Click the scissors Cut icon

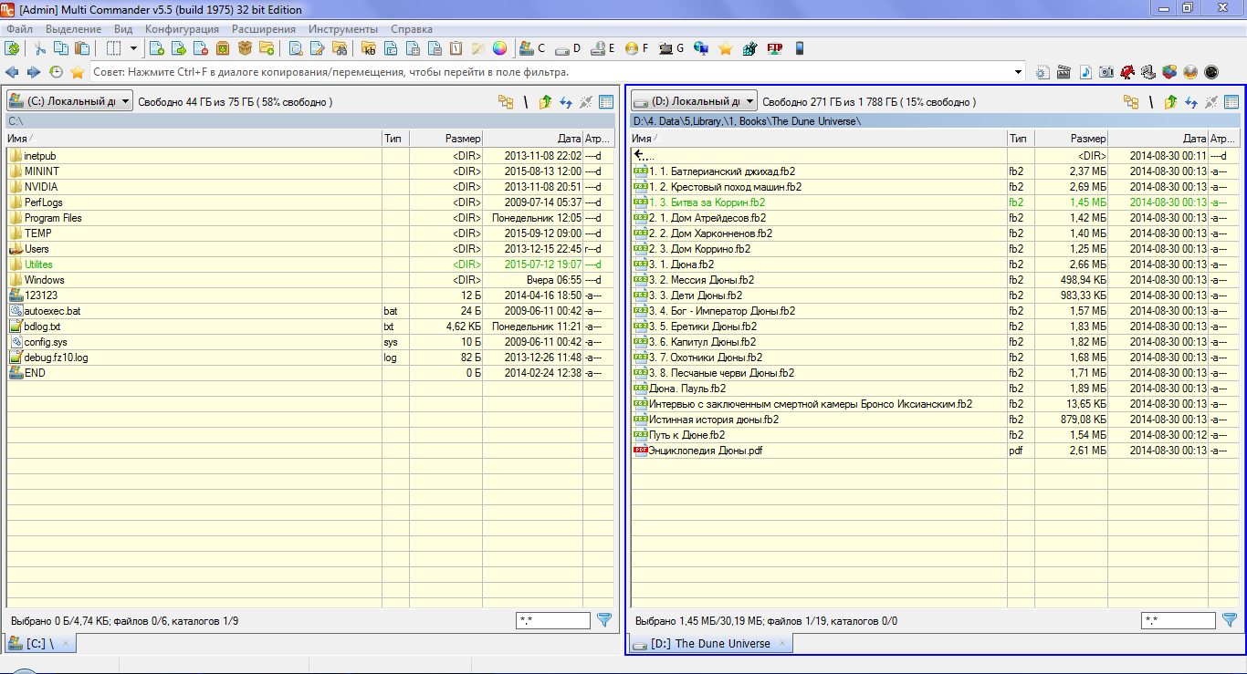(39, 48)
